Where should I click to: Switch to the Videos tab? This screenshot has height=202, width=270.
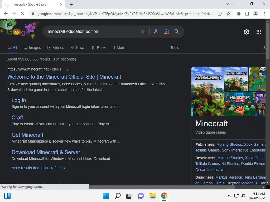tap(56, 48)
